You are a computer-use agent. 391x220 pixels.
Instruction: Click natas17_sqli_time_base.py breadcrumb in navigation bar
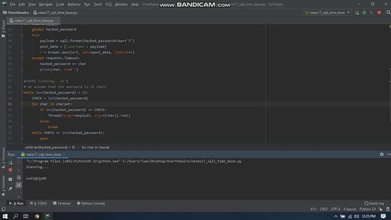(x=56, y=12)
